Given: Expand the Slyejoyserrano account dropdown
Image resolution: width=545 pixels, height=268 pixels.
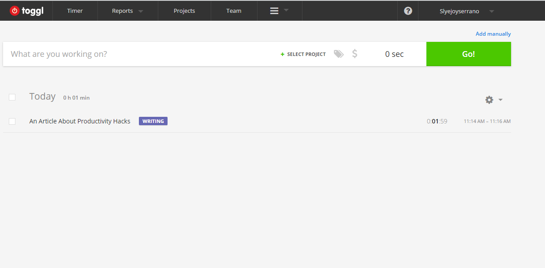Looking at the screenshot, I should pos(492,11).
